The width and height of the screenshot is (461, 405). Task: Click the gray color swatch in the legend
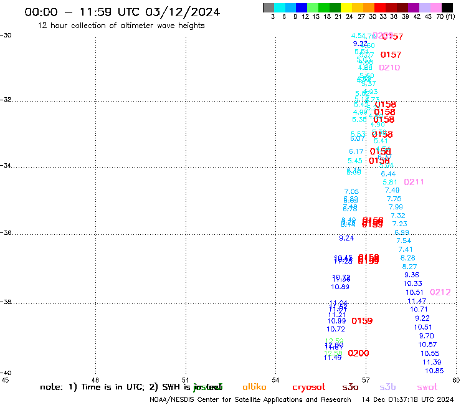[269, 7]
